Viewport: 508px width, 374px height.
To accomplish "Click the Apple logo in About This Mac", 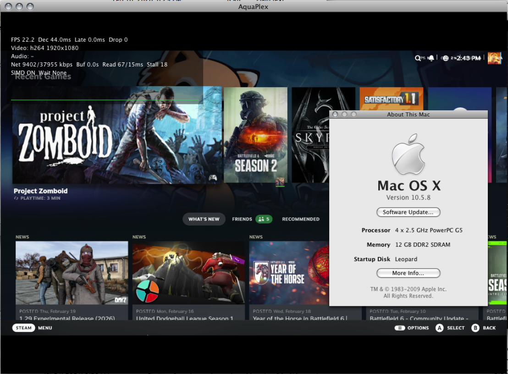I will 408,154.
